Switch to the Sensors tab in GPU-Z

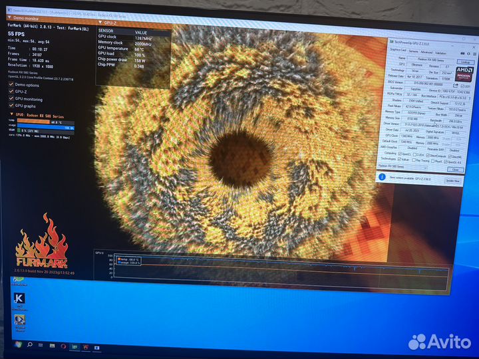(x=413, y=51)
